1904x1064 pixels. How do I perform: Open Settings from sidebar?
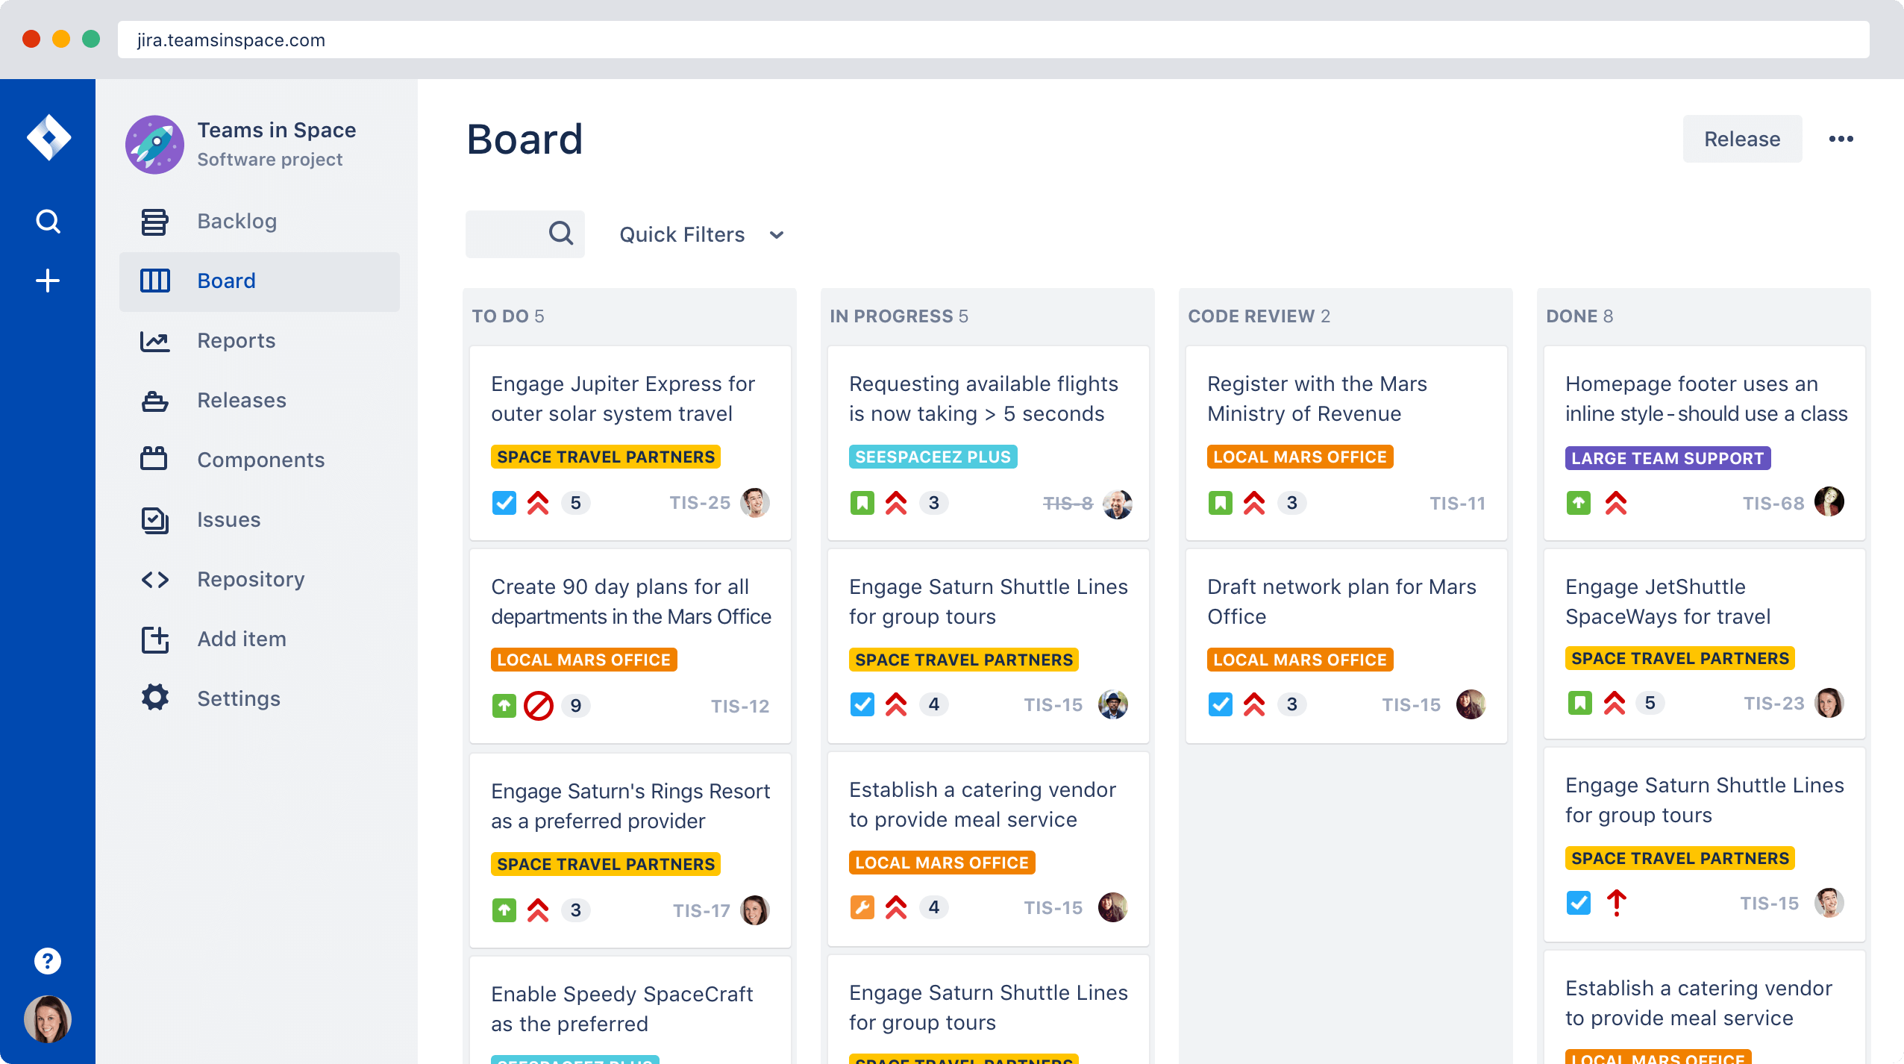click(x=238, y=698)
